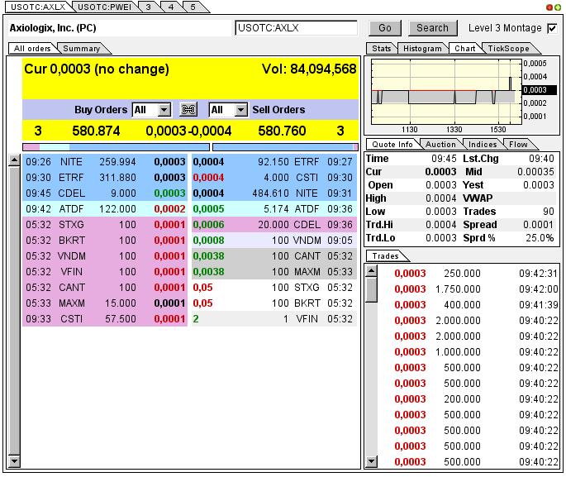This screenshot has height=477, width=566.
Task: Click the link icon between order filters
Action: [188, 110]
